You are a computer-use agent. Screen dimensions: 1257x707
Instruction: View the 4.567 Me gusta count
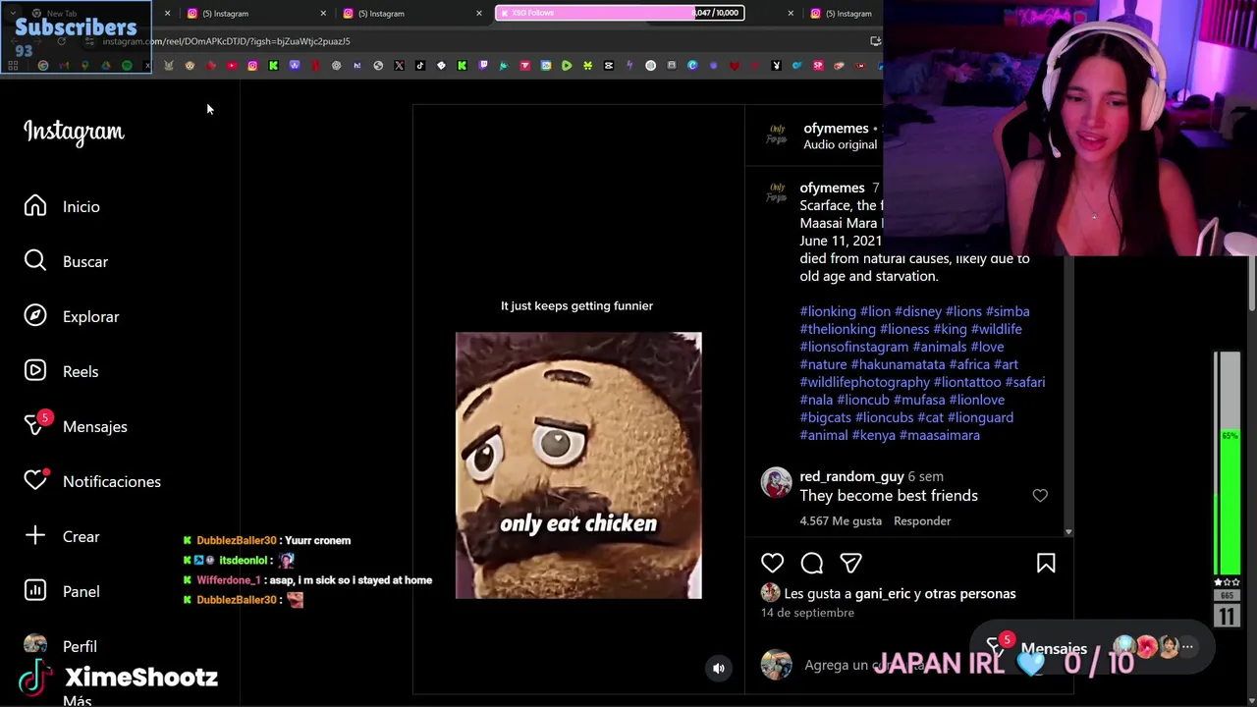pos(841,520)
